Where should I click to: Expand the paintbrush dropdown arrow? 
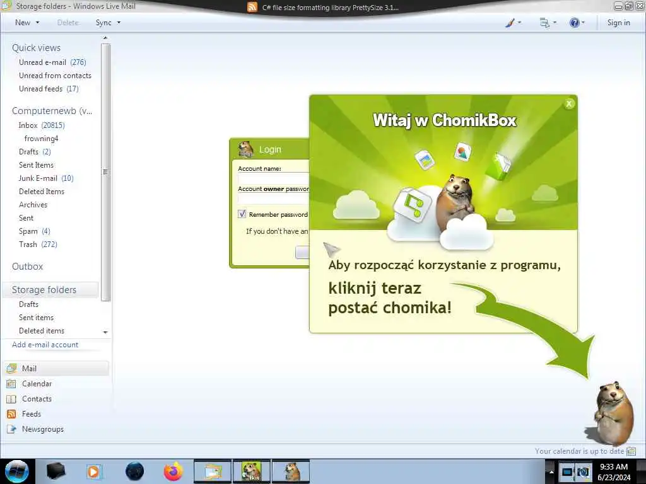(x=520, y=23)
